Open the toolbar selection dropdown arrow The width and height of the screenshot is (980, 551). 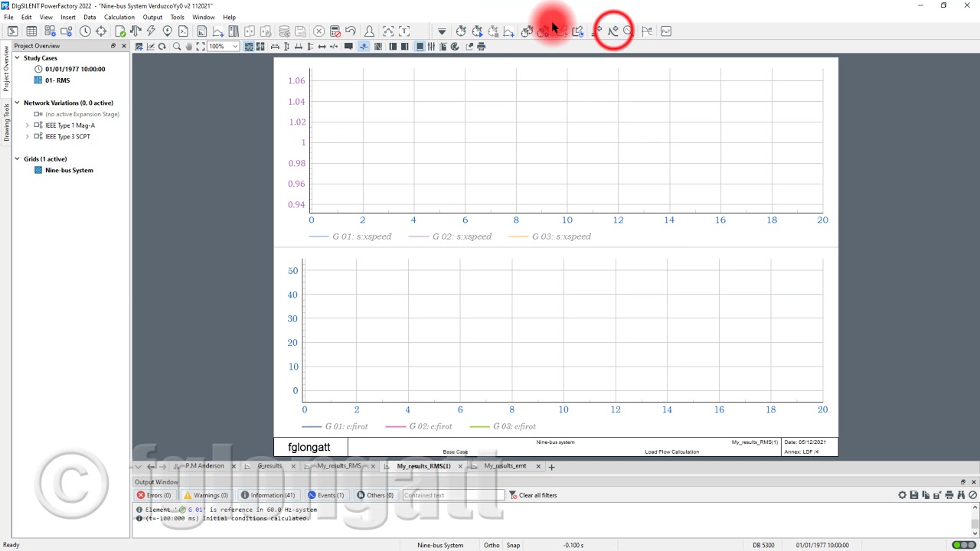point(442,31)
